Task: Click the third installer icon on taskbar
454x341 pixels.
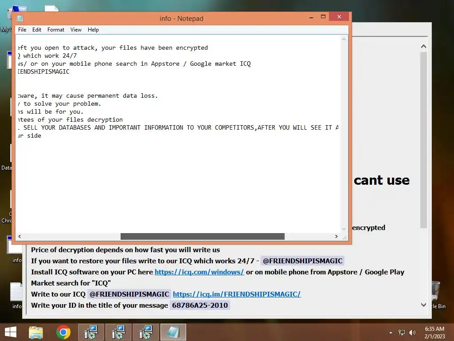Action: [146, 332]
